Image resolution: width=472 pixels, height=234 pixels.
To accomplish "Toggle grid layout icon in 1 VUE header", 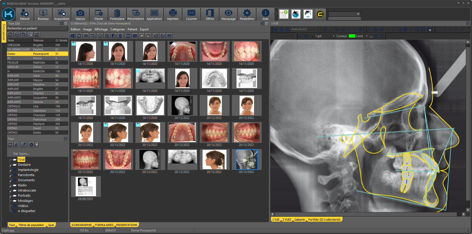I will coord(468,23).
